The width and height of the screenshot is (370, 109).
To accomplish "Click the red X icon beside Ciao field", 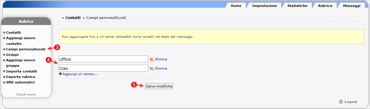I will [x=151, y=68].
